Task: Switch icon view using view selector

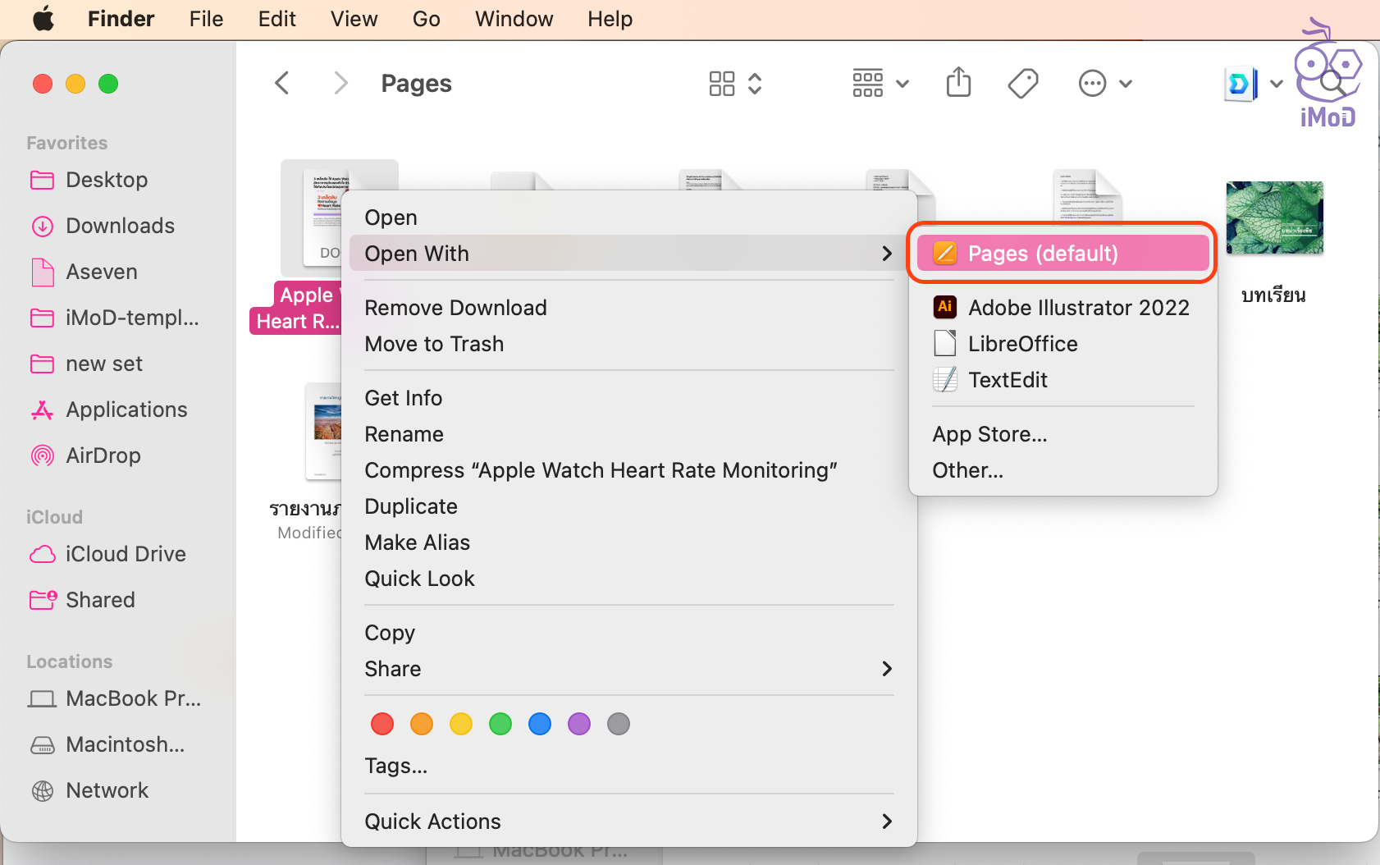Action: [x=735, y=83]
